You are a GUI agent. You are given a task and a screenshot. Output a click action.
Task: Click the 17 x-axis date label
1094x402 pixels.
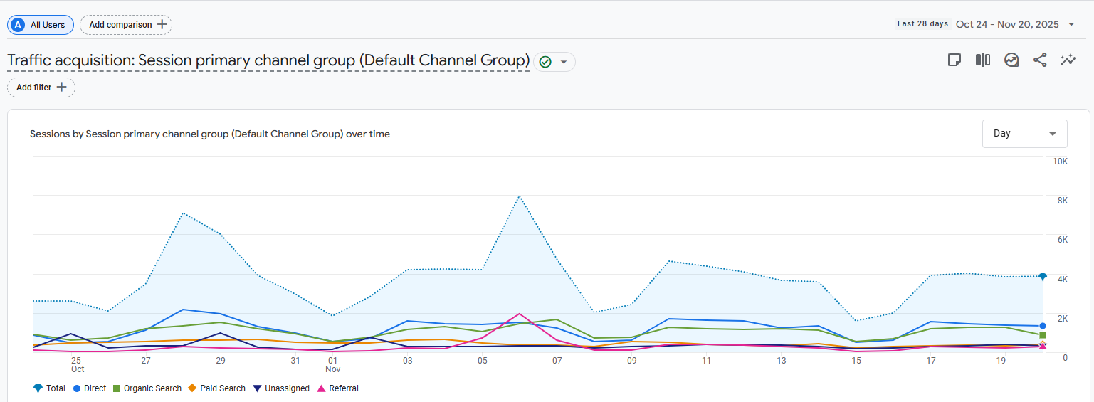930,361
